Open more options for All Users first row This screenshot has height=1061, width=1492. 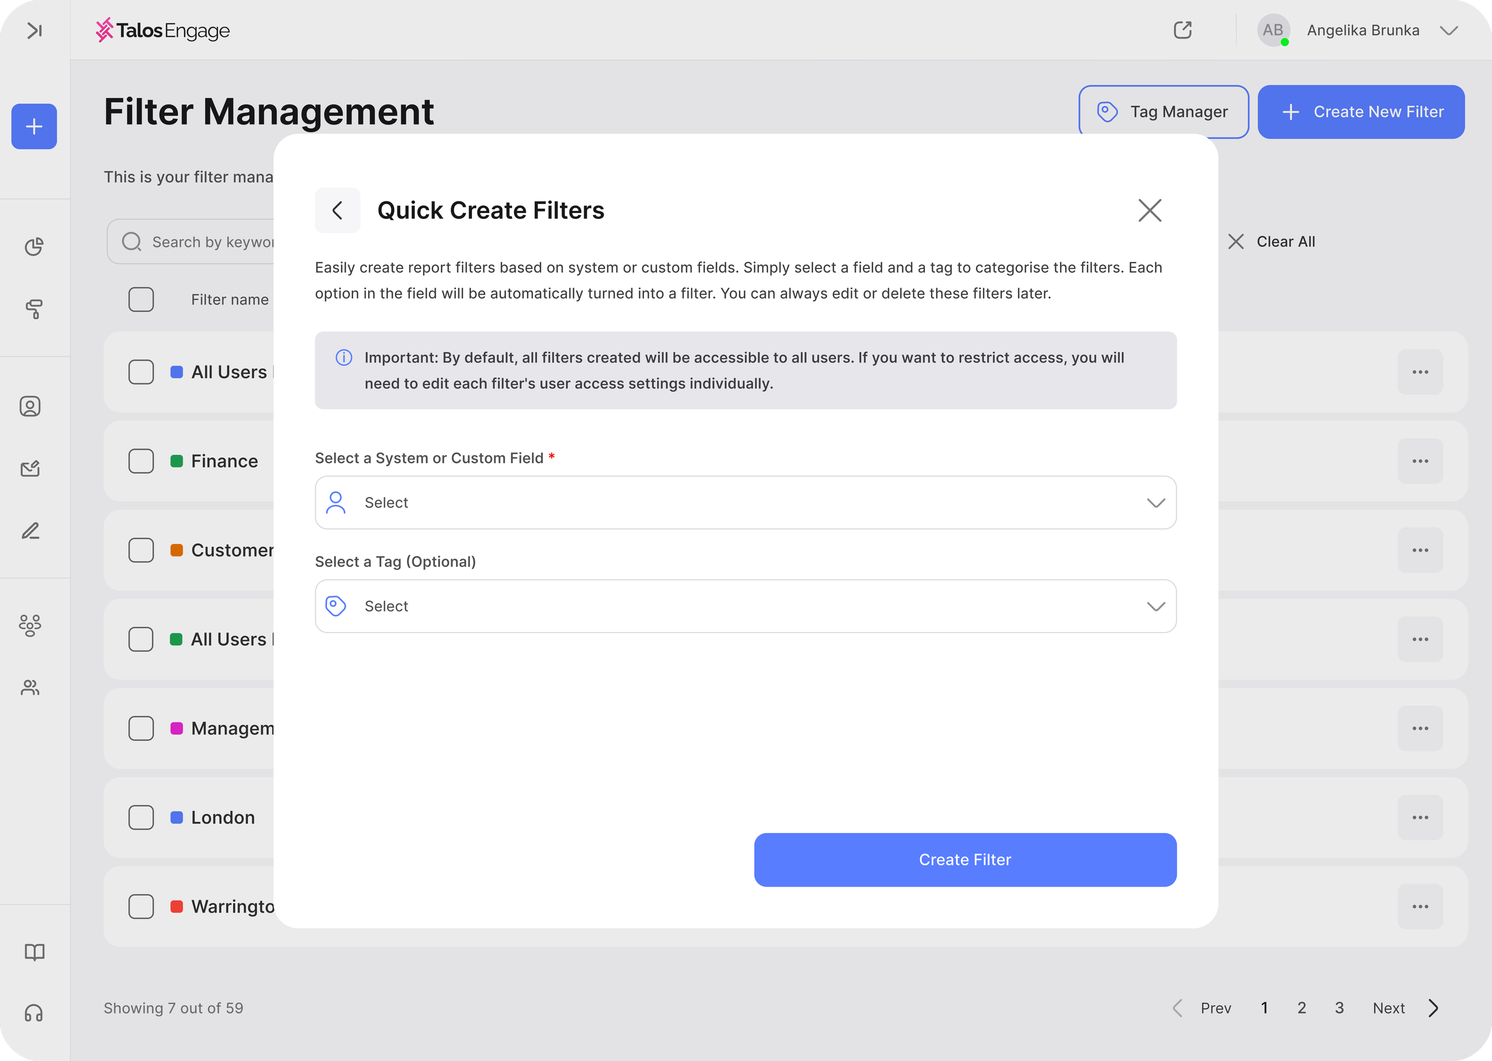point(1420,372)
